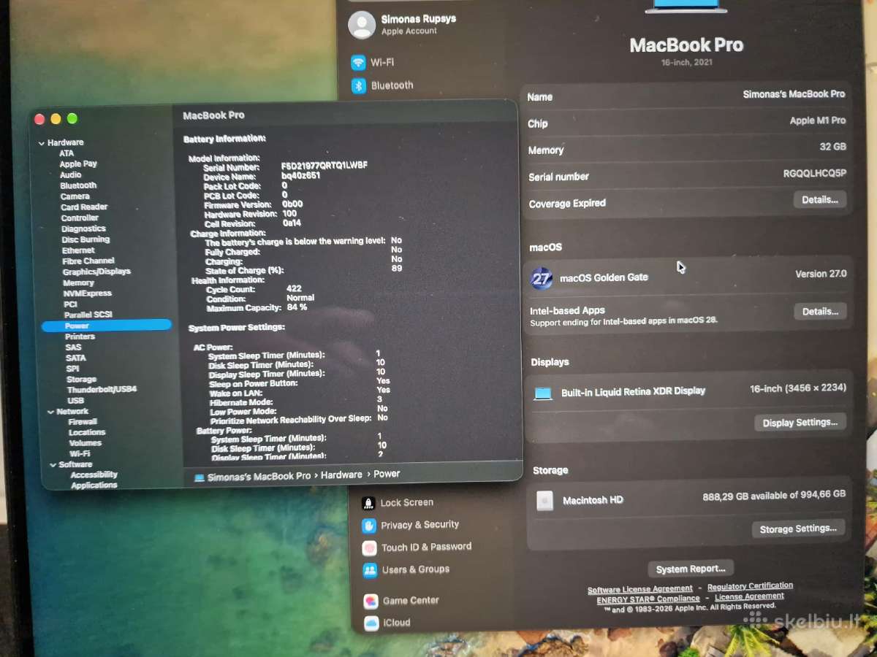Select Storage in System Information sidebar
Image resolution: width=877 pixels, height=657 pixels.
(81, 380)
